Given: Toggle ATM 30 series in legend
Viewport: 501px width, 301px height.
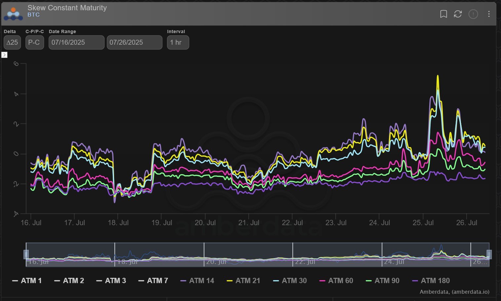Looking at the screenshot, I should pyautogui.click(x=290, y=281).
